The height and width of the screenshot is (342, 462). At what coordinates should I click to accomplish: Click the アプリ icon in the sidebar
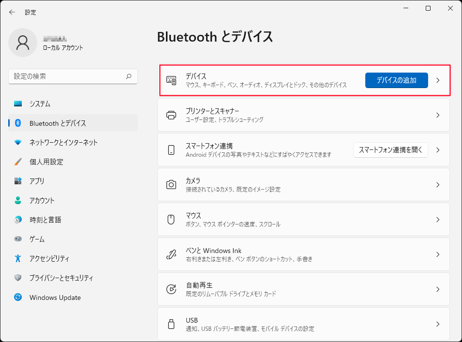tap(18, 181)
